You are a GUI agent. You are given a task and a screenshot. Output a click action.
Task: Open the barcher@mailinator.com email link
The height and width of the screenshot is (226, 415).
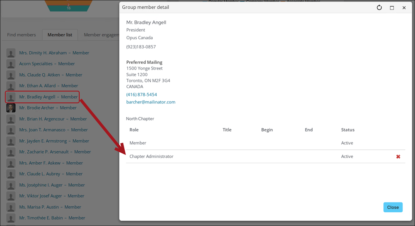150,102
